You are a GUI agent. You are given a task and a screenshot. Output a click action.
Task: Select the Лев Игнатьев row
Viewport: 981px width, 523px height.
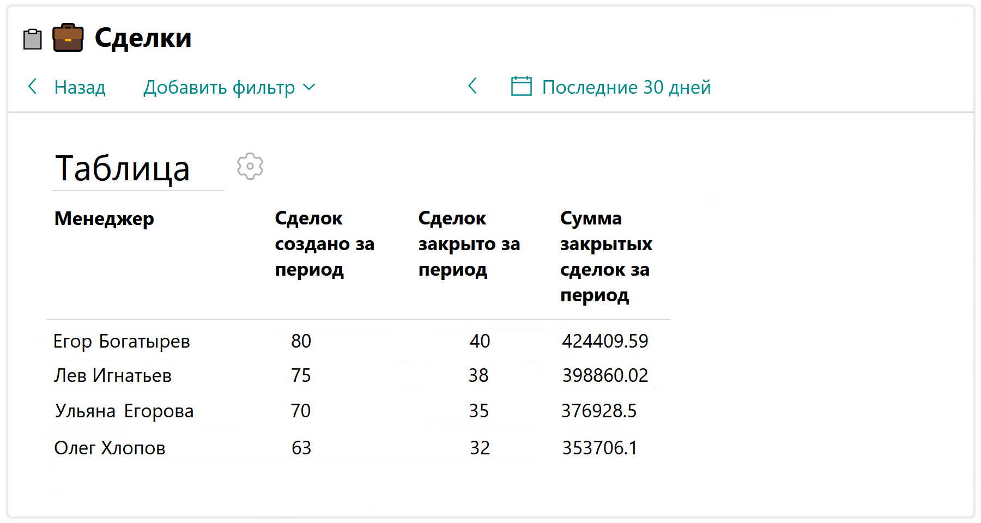tap(113, 376)
